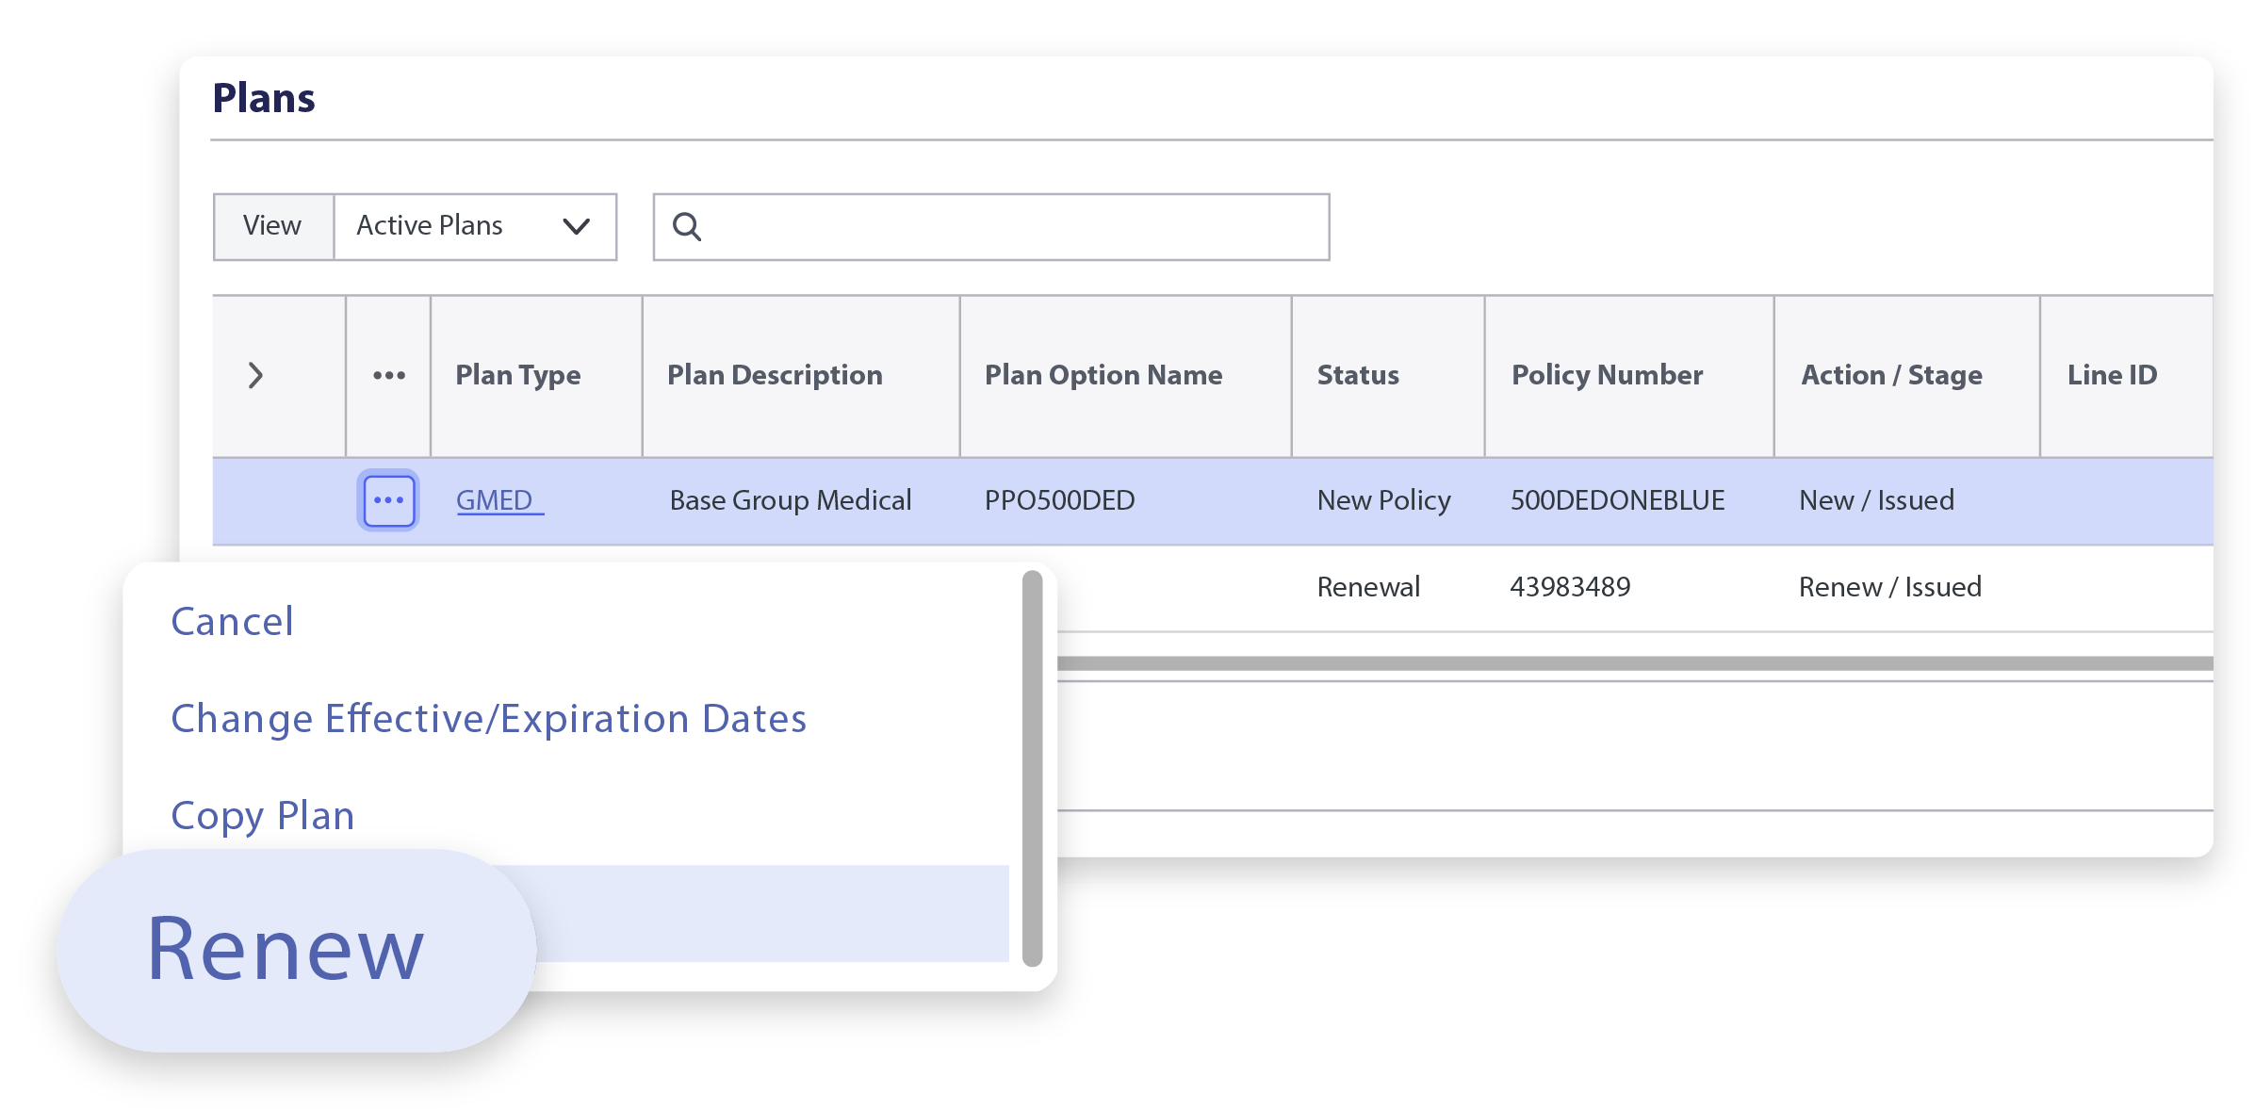Click the New / Issued stage cell
Screen dimensions: 2255x1109
(x=1876, y=500)
